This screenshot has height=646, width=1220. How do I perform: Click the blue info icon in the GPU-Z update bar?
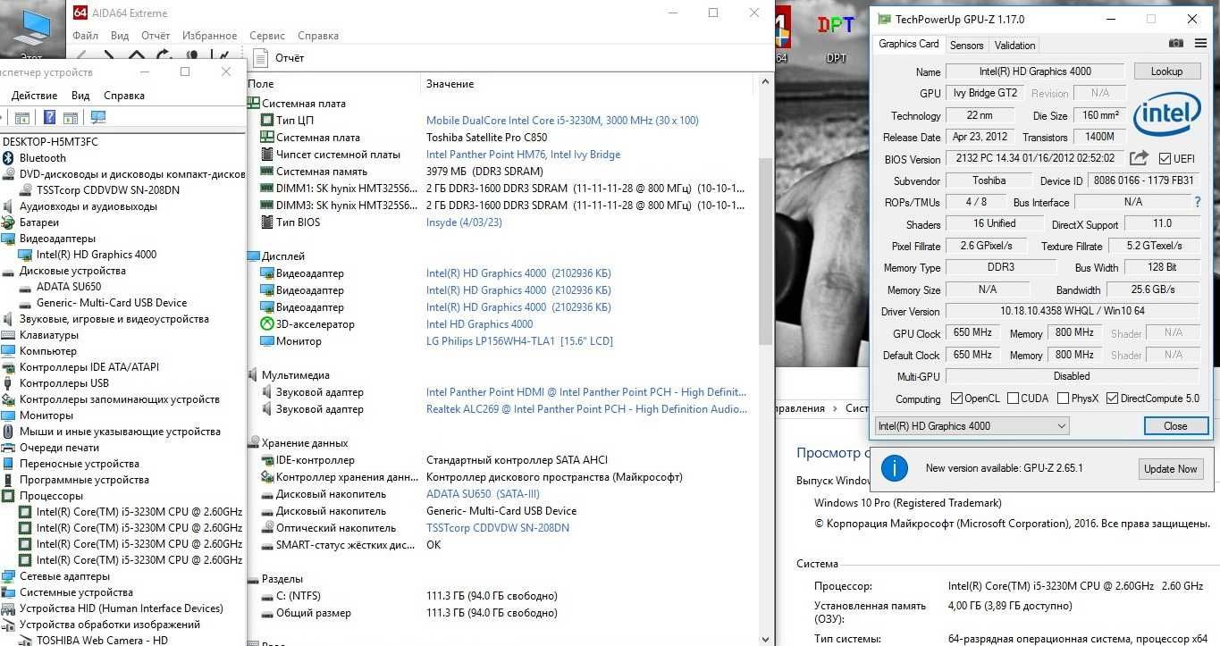point(895,467)
